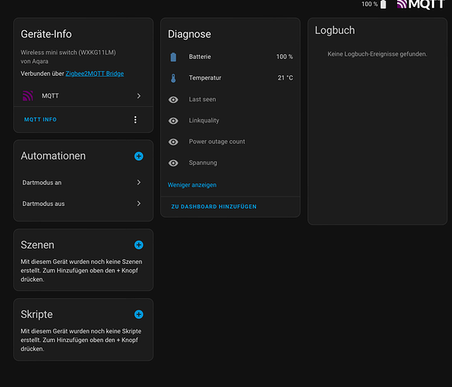Open the Zigbee2MQTT Bridge link
The image size is (452, 387).
[x=94, y=74]
